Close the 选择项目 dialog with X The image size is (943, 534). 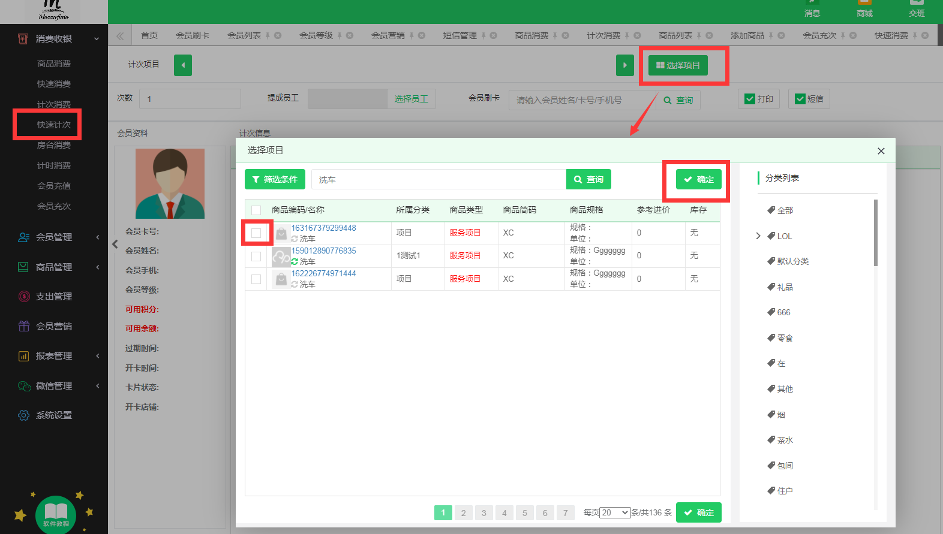[881, 151]
